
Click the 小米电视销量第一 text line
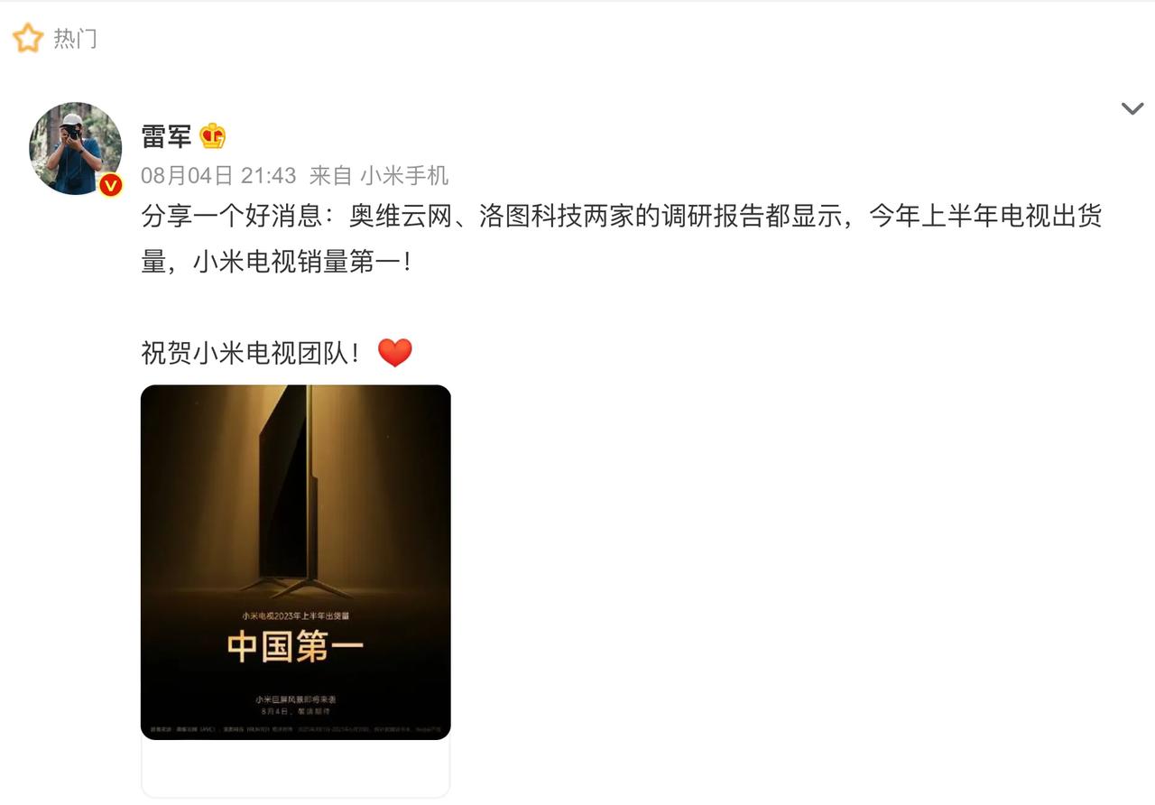[276, 262]
